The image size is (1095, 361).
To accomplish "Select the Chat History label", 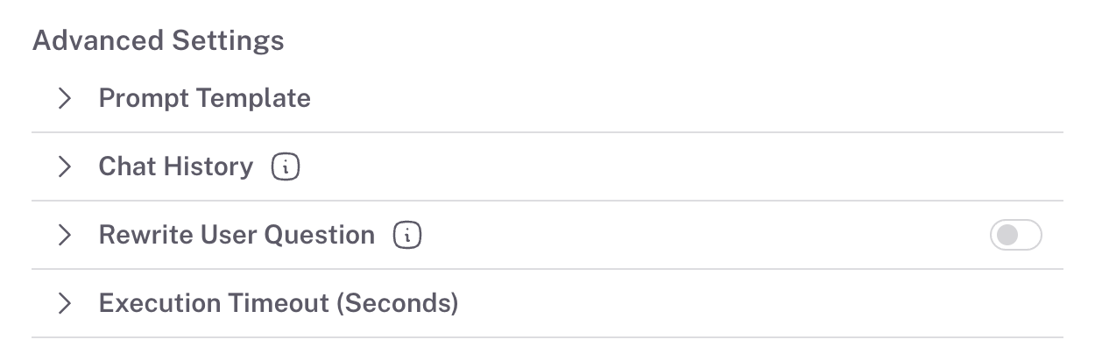I will click(175, 166).
